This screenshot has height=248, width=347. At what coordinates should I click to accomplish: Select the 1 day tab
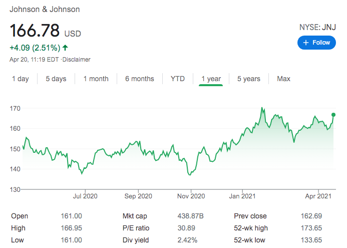[x=21, y=79]
